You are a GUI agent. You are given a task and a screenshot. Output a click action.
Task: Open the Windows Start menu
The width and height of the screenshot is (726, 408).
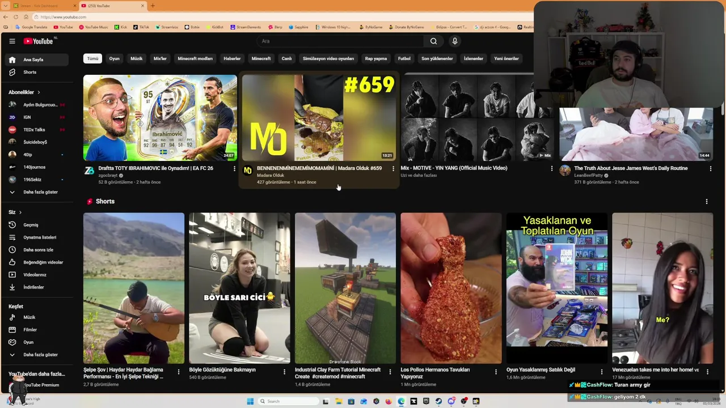tap(250, 401)
